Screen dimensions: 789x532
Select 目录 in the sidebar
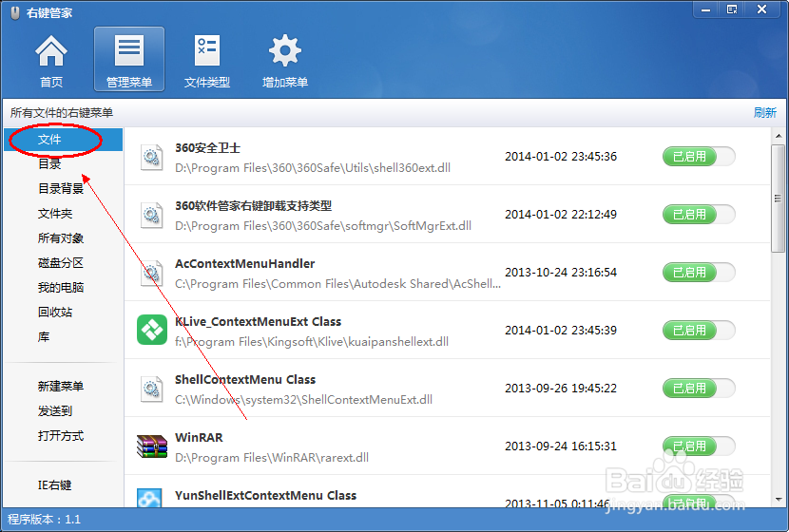click(49, 164)
